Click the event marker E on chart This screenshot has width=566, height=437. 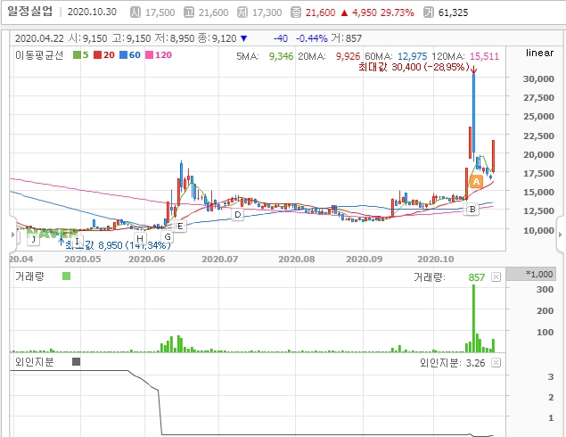[x=180, y=227]
